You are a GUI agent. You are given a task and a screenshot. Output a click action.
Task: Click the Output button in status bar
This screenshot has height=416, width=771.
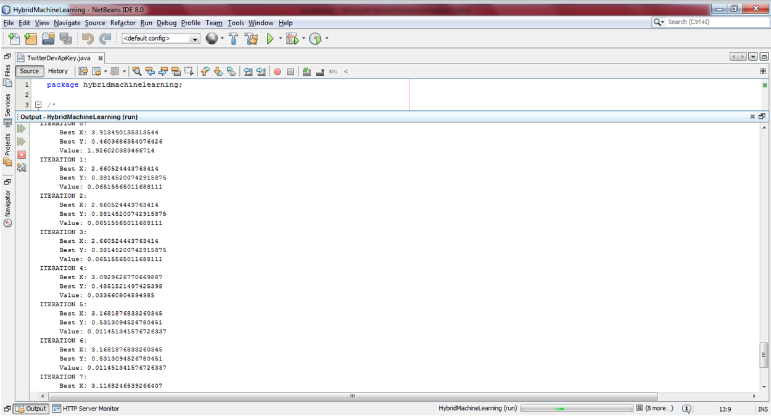coord(31,409)
